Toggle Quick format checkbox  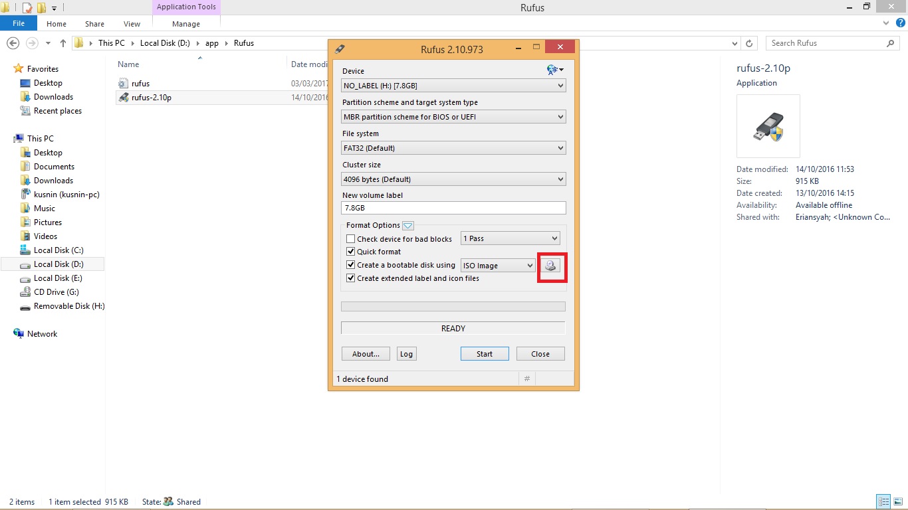(x=351, y=252)
